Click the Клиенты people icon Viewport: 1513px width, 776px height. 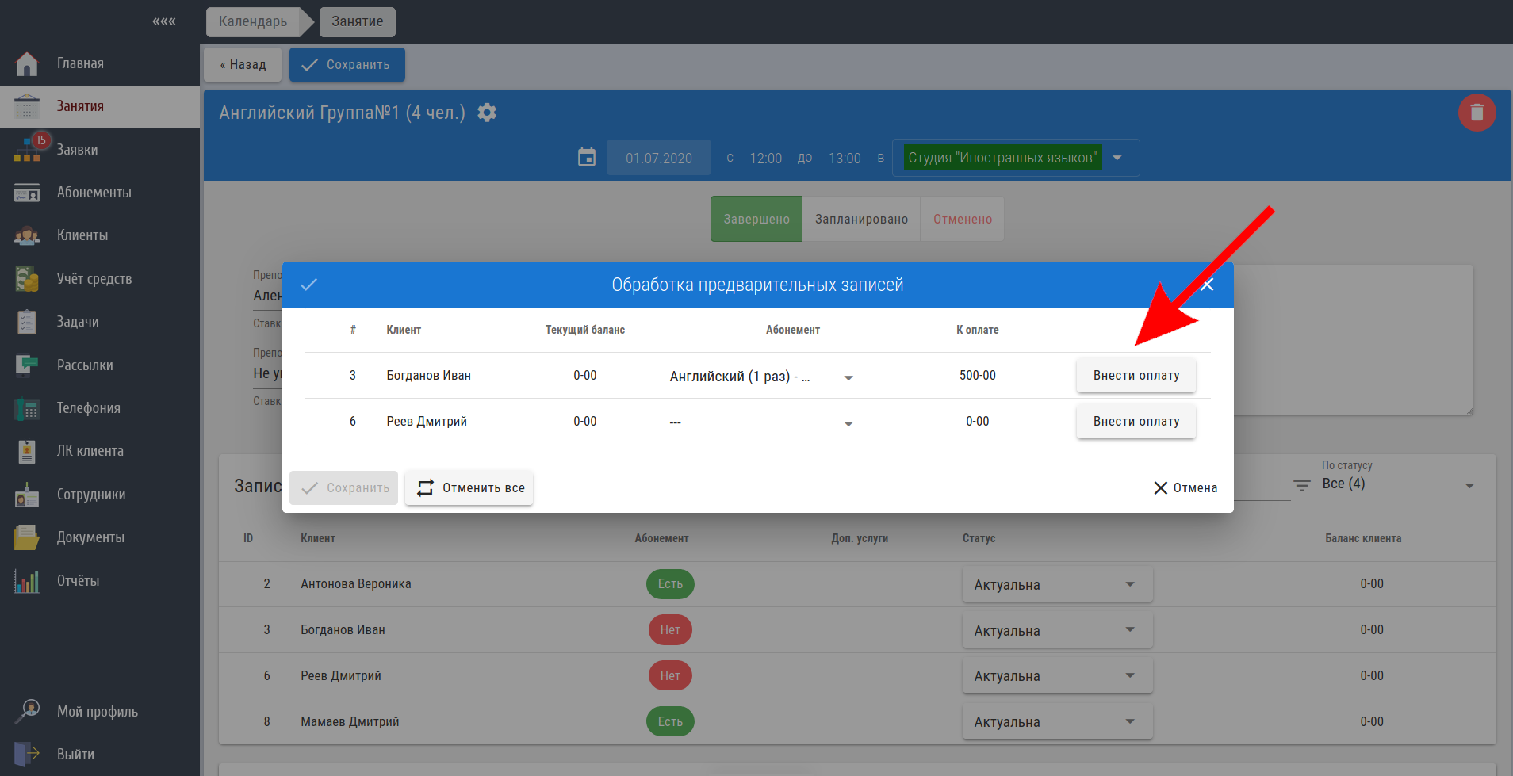pos(27,235)
